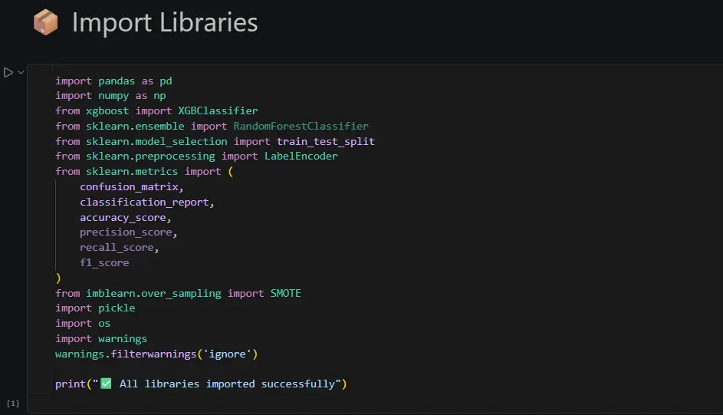Click RandomForestClassifier in the code
Viewport: 723px width, 415px height.
click(301, 126)
